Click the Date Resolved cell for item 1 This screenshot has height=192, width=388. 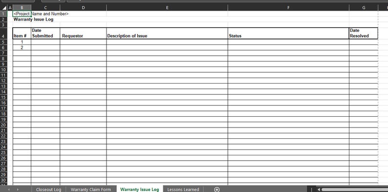click(364, 42)
